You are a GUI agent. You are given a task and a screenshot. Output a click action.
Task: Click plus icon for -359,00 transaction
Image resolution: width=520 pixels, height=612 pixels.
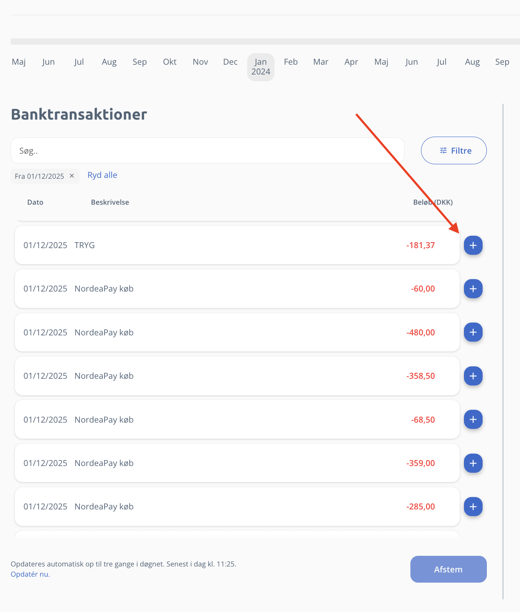tap(473, 463)
